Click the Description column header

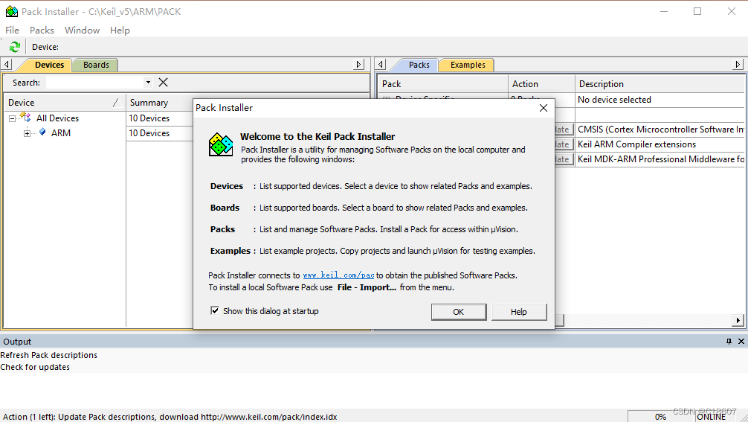(660, 84)
